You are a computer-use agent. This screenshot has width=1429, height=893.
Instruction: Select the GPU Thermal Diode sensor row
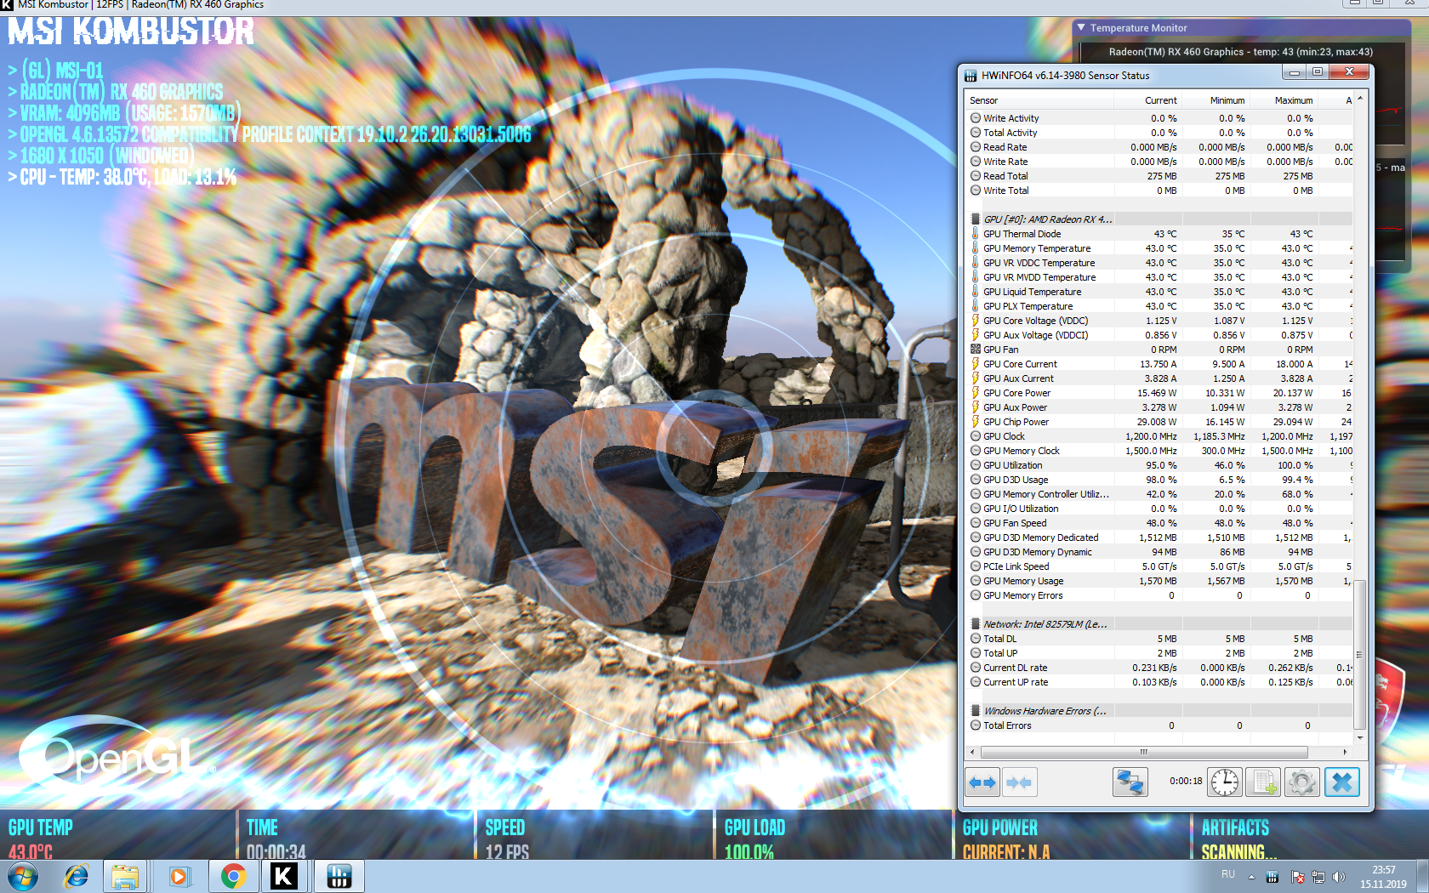pos(1160,234)
